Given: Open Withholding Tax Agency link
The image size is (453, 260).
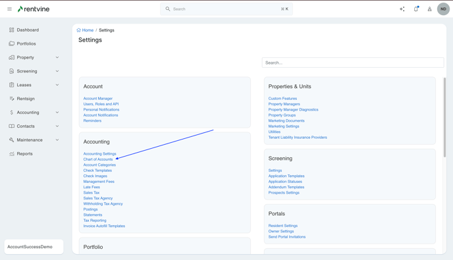Looking at the screenshot, I should (x=103, y=203).
